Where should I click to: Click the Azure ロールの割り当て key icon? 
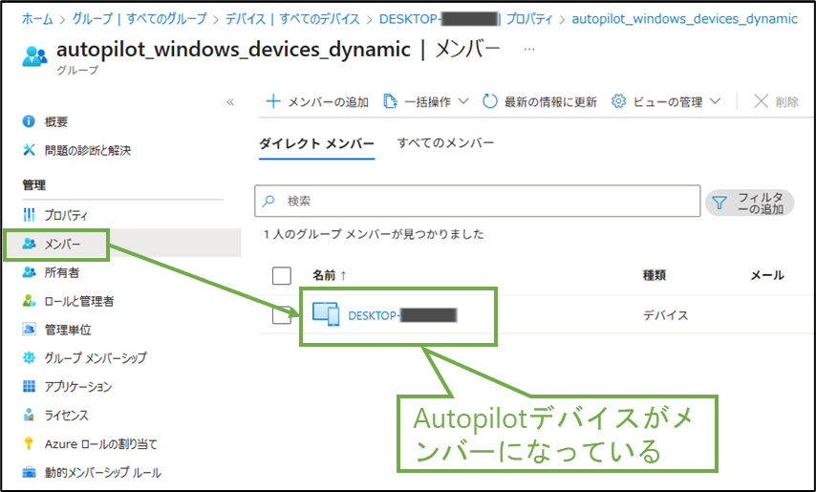click(x=29, y=443)
